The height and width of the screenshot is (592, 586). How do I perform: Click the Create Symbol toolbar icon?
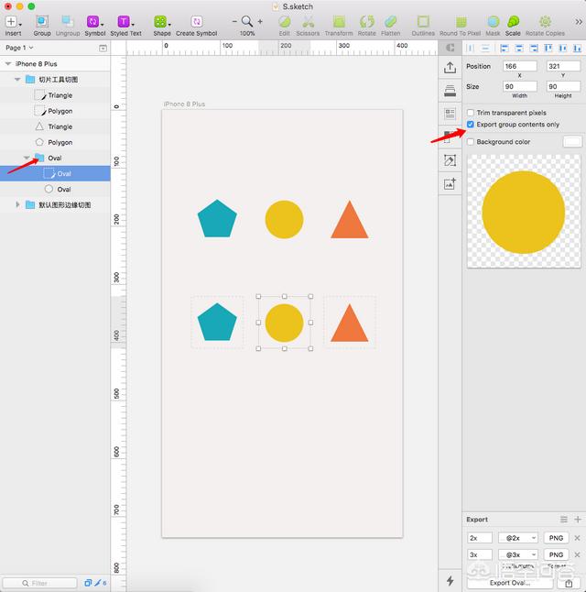click(197, 21)
